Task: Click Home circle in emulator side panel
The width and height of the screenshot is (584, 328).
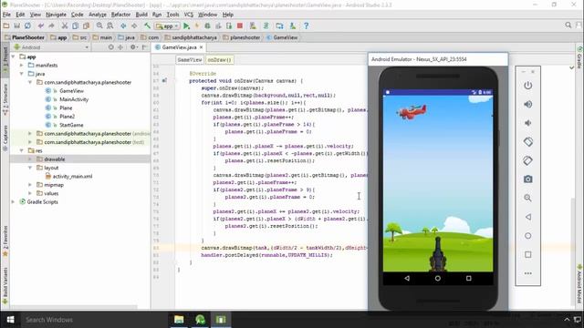Action: 527,236
